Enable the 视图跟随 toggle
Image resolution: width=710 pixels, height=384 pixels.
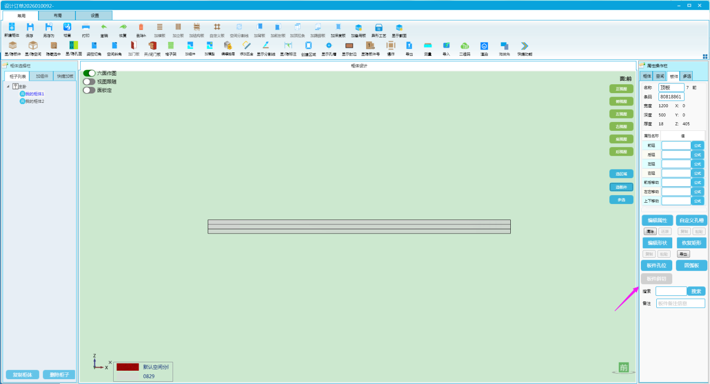pos(89,82)
